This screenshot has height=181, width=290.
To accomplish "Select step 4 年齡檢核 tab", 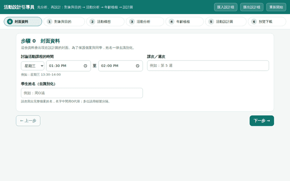I will (184, 22).
